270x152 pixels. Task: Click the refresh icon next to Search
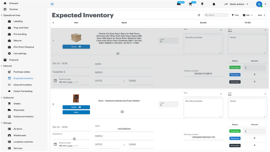199,15
